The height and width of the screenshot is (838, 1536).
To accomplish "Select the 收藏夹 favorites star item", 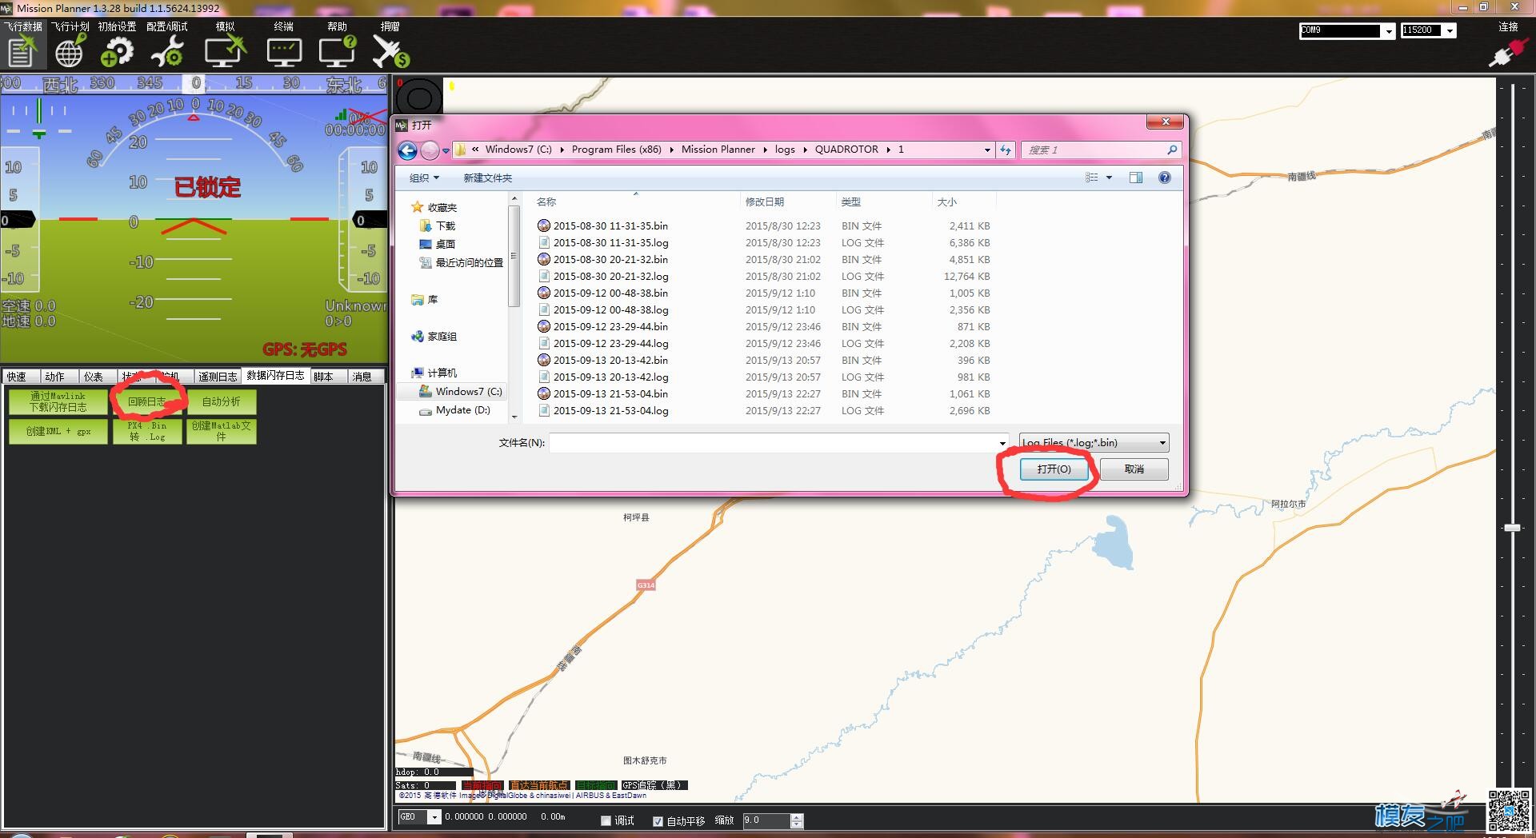I will point(434,207).
